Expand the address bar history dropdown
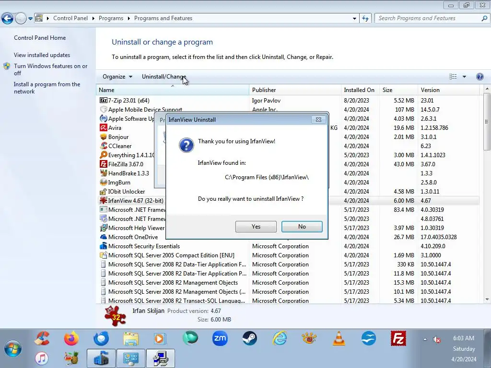 [x=354, y=19]
